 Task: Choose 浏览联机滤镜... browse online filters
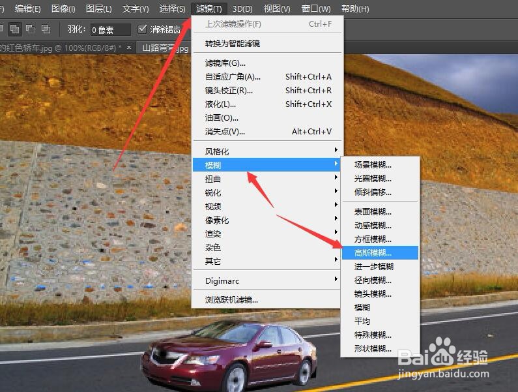267,299
